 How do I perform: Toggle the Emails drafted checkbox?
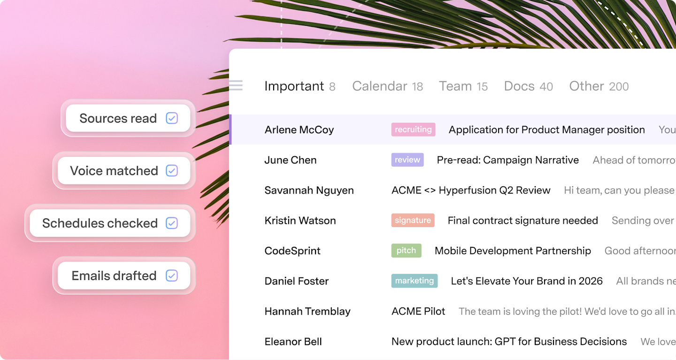point(172,276)
